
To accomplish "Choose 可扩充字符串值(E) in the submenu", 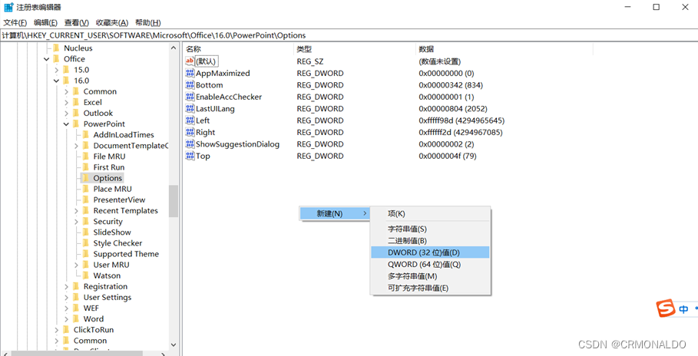I will (430, 288).
